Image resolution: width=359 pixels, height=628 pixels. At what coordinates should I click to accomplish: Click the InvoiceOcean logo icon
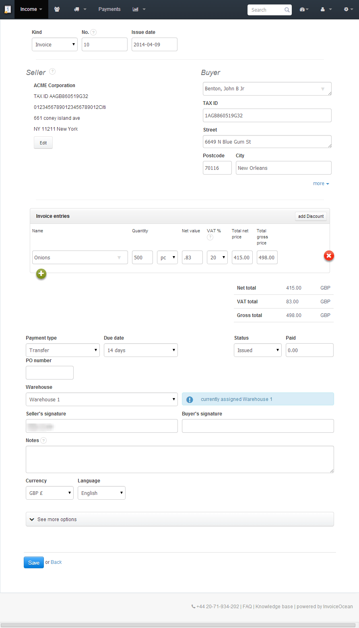click(x=7, y=9)
